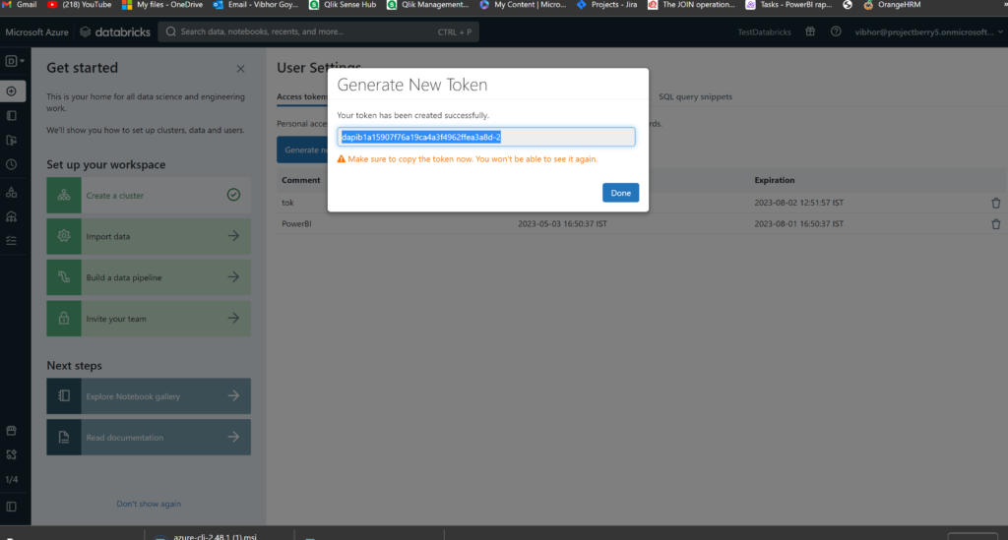This screenshot has height=540, width=1008.
Task: Open the Data sidebar icon
Action: (x=12, y=192)
